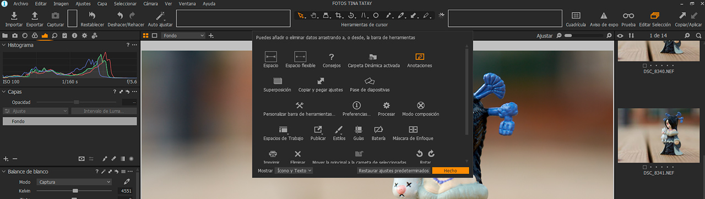Open the Ajustes menu
This screenshot has height=199, width=705.
pyautogui.click(x=83, y=3)
